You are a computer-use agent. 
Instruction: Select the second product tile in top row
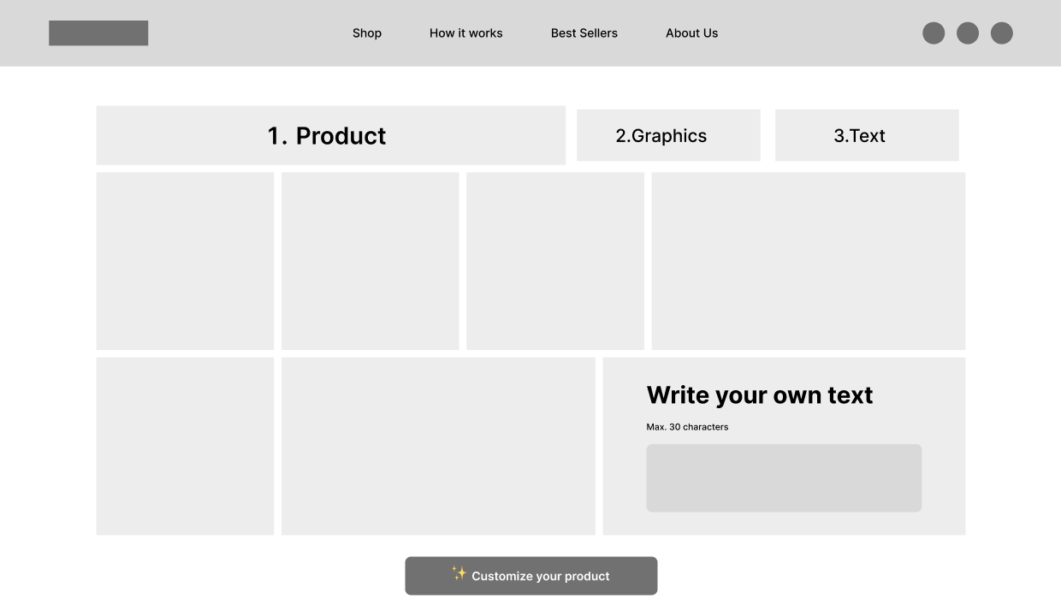[x=370, y=261]
